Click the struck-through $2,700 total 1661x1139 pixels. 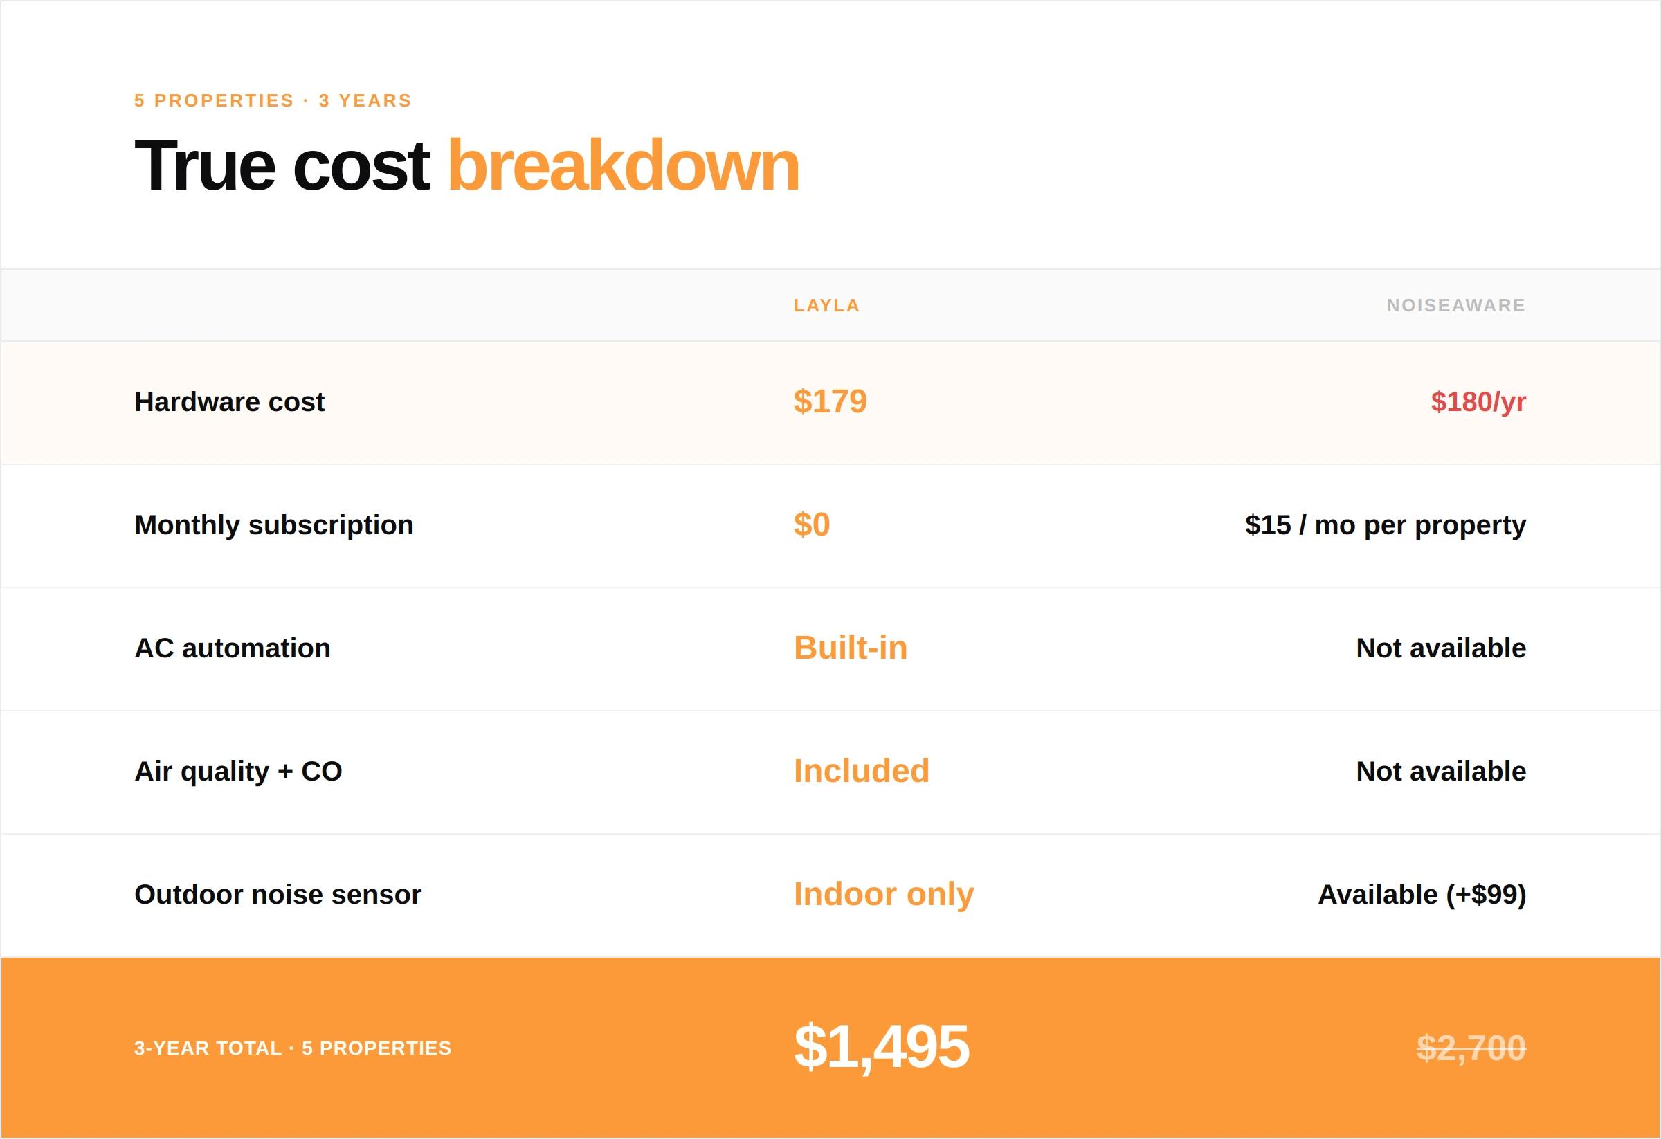pyautogui.click(x=1471, y=1048)
